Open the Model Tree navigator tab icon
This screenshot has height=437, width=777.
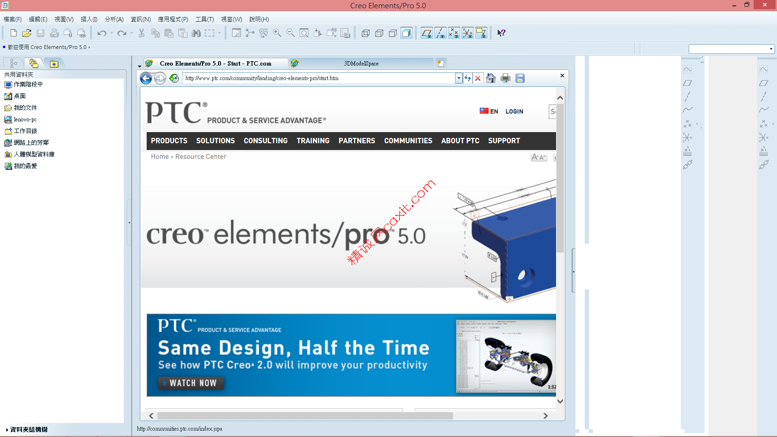pyautogui.click(x=14, y=63)
